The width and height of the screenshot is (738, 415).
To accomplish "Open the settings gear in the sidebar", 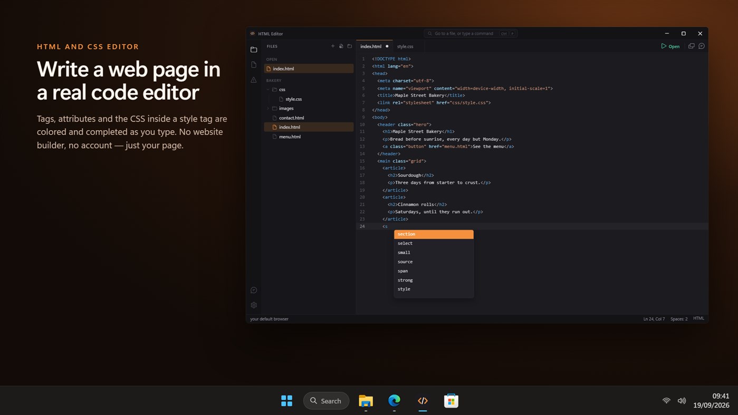I will pyautogui.click(x=254, y=305).
